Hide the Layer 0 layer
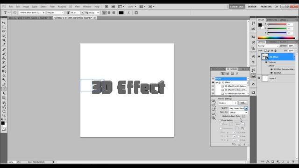Viewport: 299px width, 168px height. click(259, 78)
